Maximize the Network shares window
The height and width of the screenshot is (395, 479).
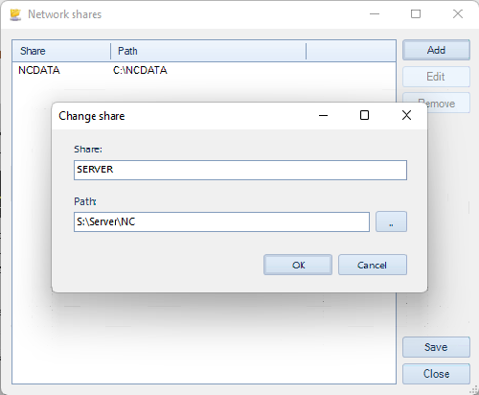tap(416, 14)
